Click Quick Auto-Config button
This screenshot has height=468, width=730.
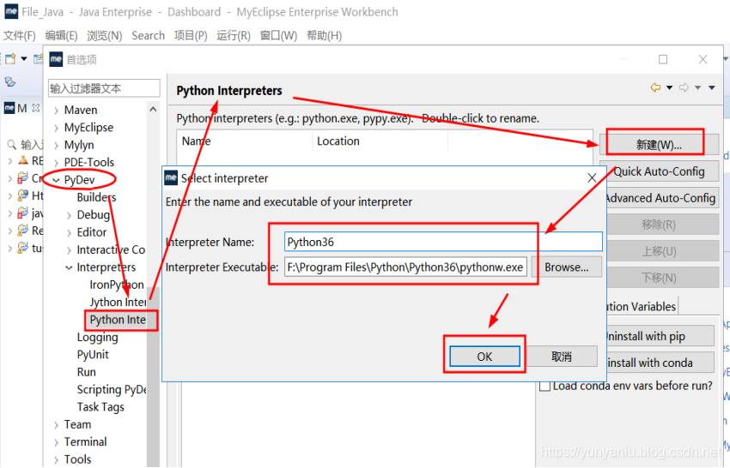coord(659,171)
